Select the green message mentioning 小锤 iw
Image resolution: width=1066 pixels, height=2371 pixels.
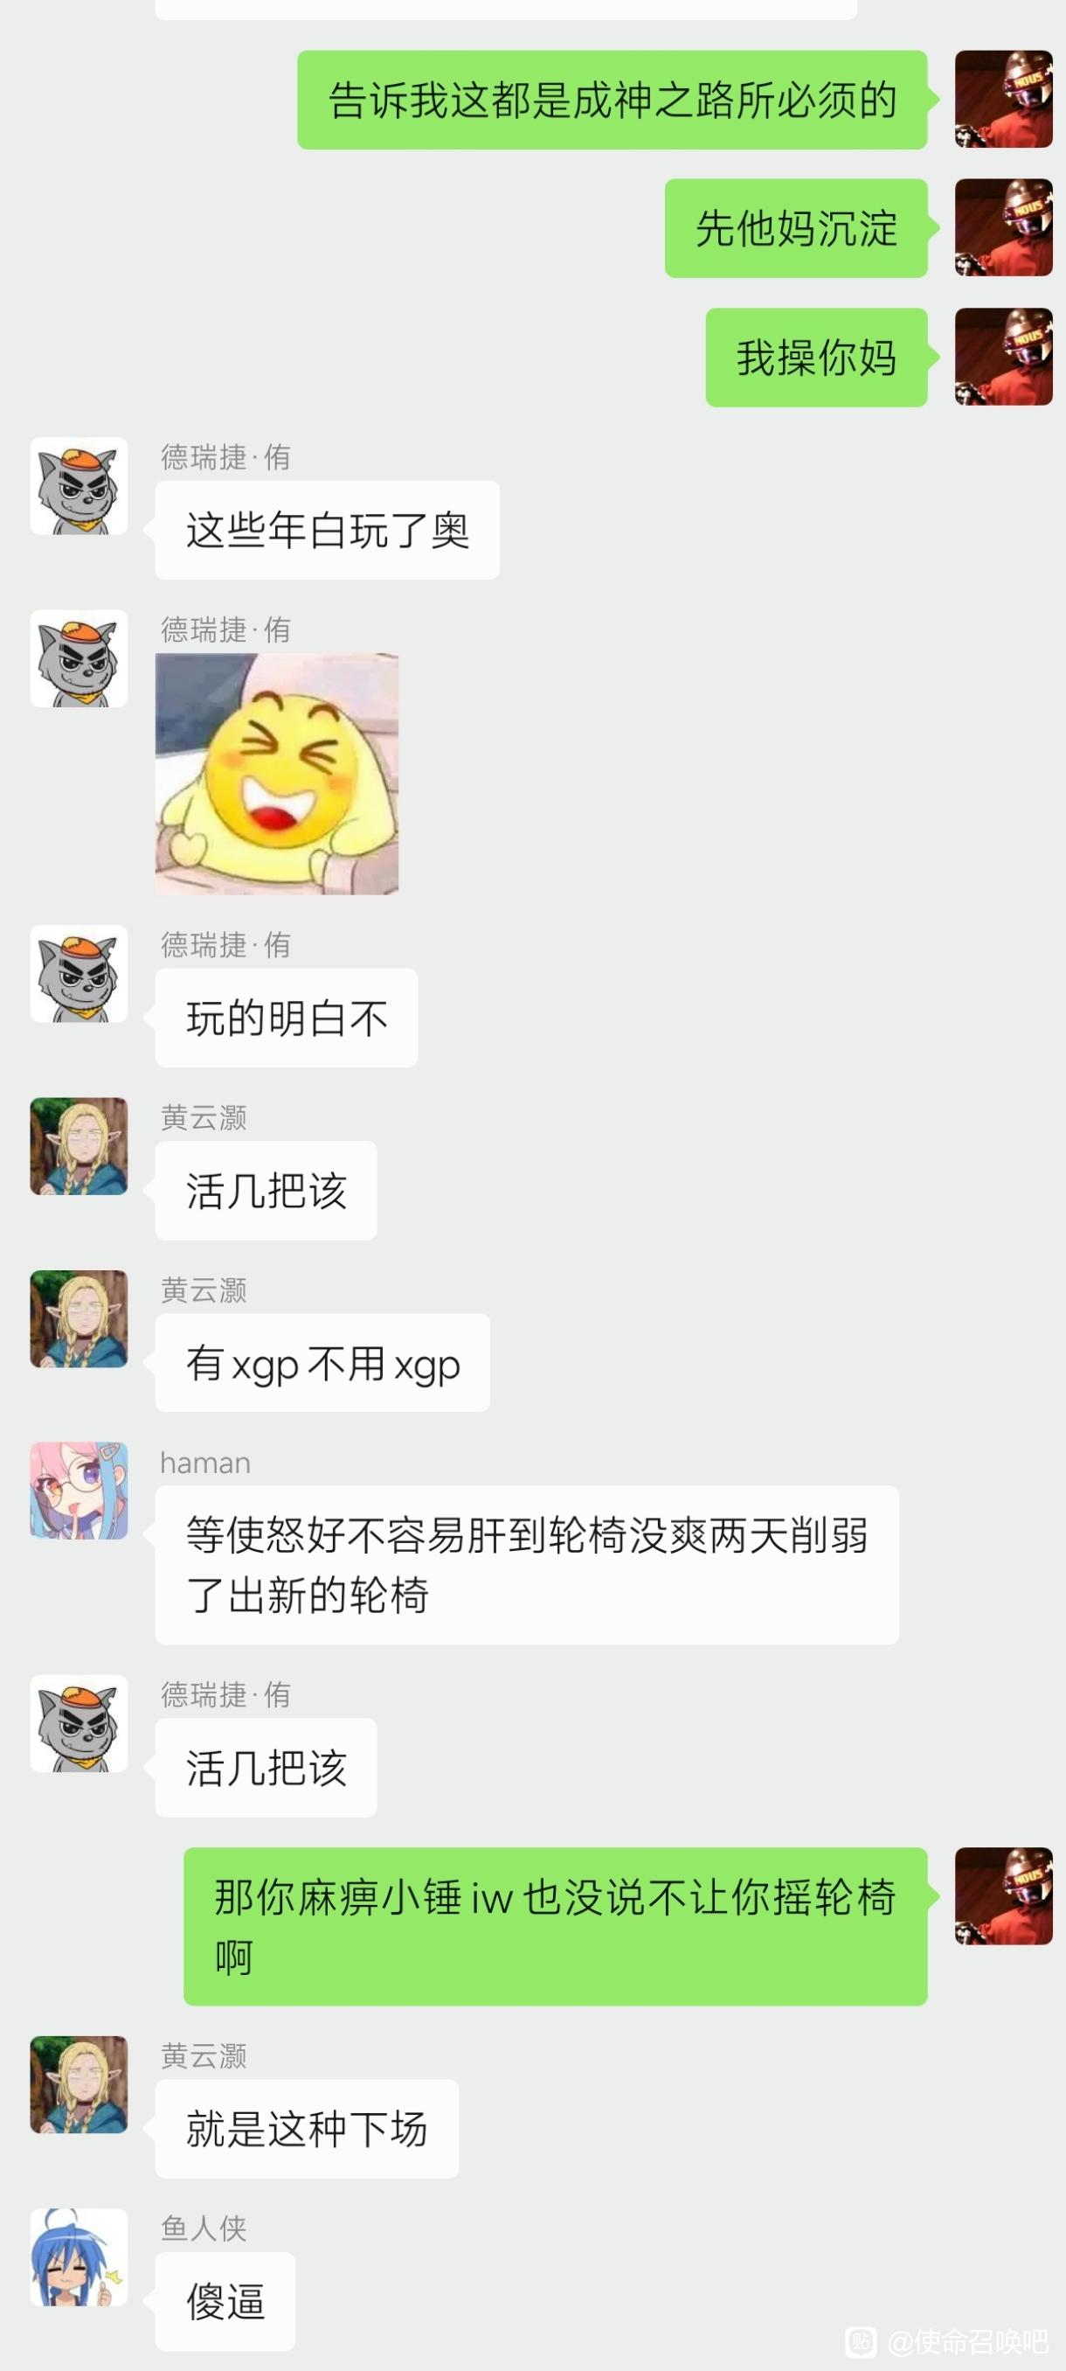pyautogui.click(x=556, y=1927)
